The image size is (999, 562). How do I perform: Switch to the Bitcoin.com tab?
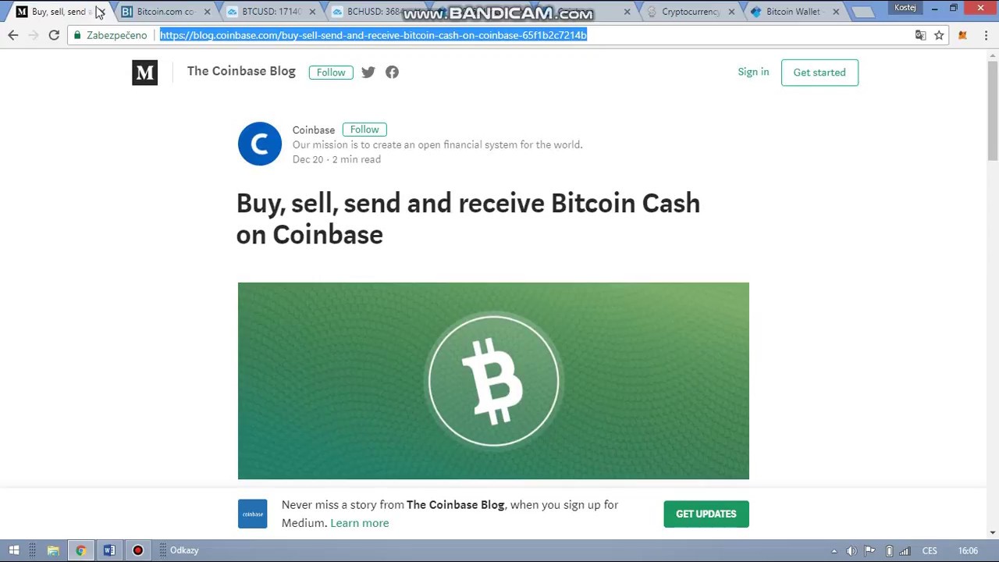point(165,12)
